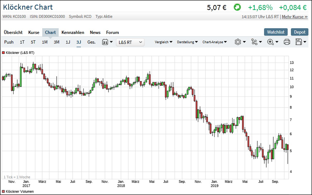Open the News tab

click(x=95, y=32)
